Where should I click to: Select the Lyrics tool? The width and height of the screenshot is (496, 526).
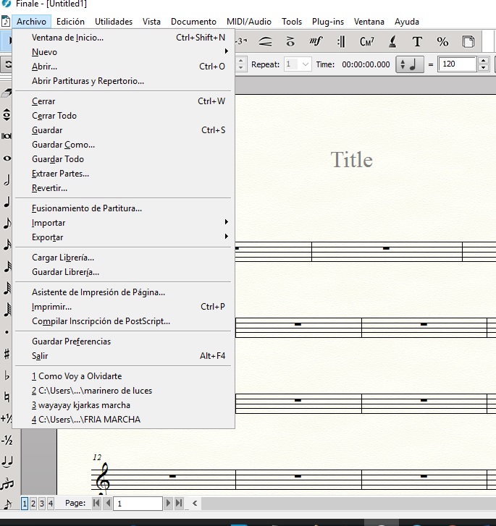click(392, 41)
